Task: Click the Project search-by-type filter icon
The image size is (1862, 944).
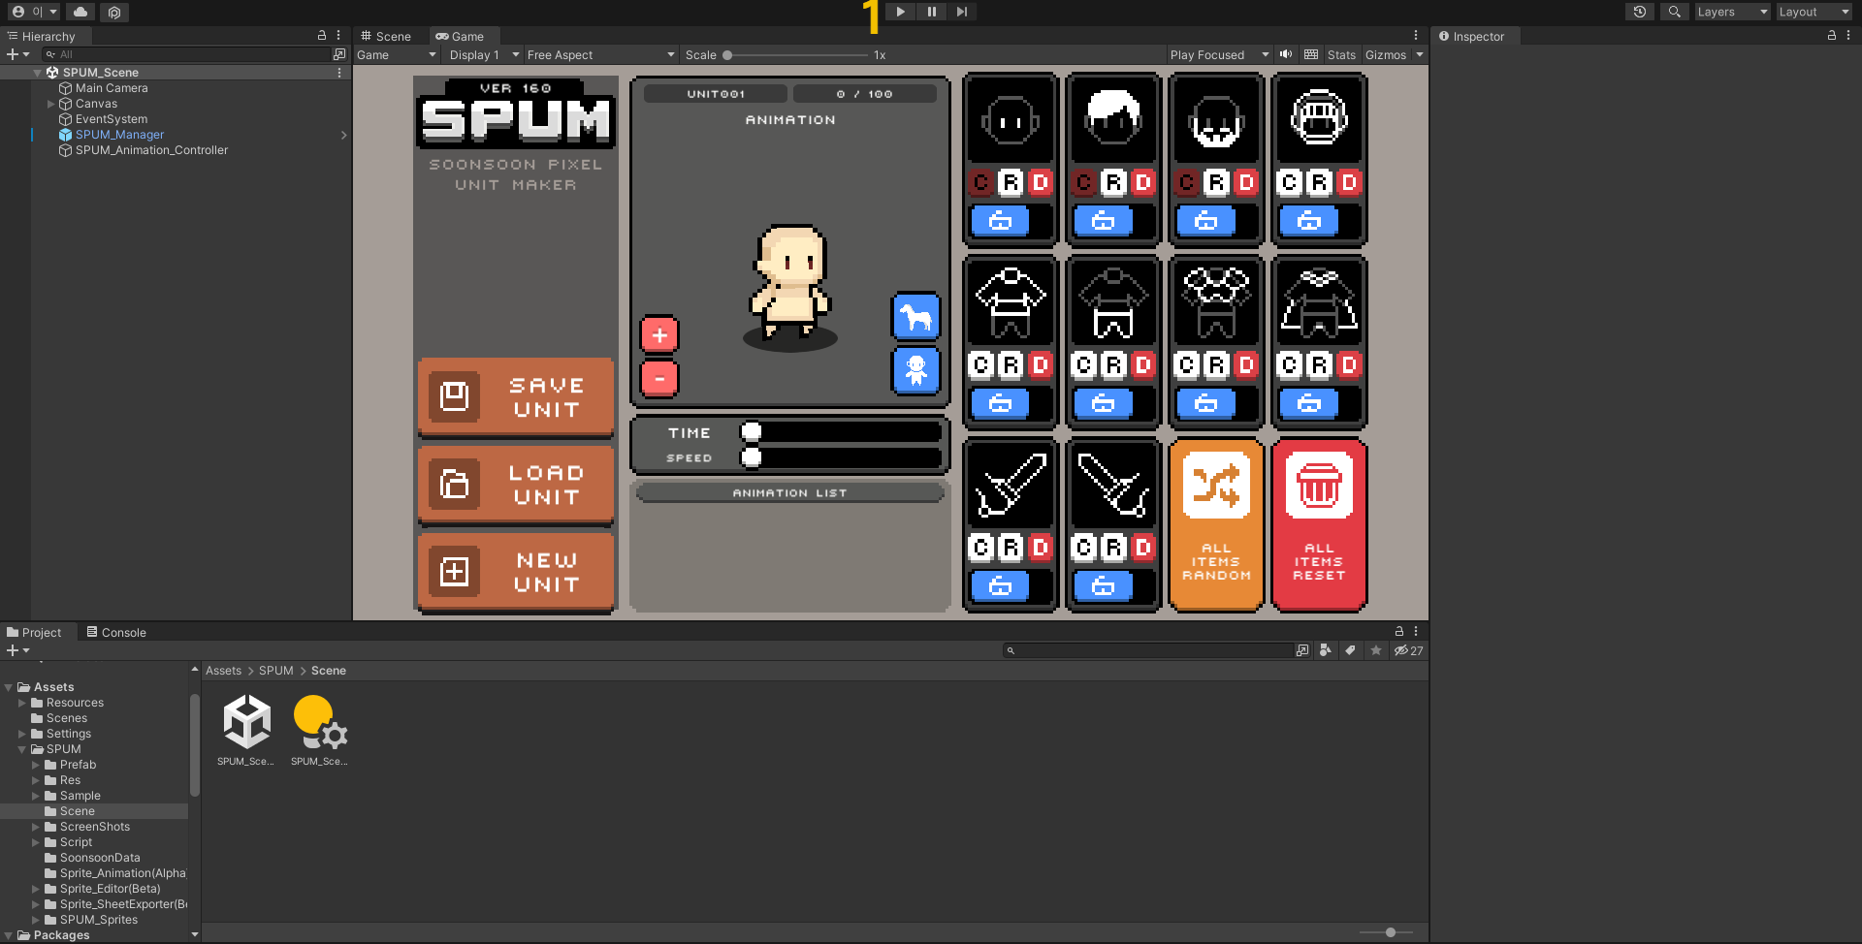Action: 1325,650
